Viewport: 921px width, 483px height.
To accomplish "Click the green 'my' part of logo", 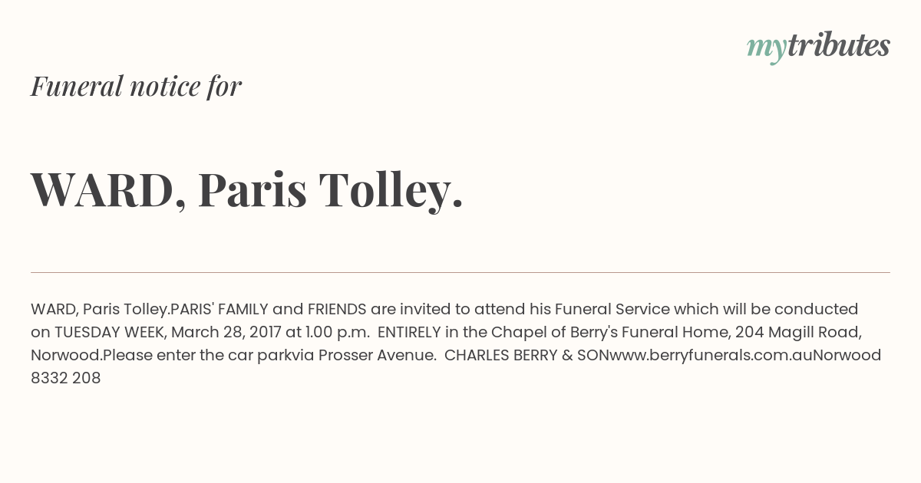I will tap(766, 50).
